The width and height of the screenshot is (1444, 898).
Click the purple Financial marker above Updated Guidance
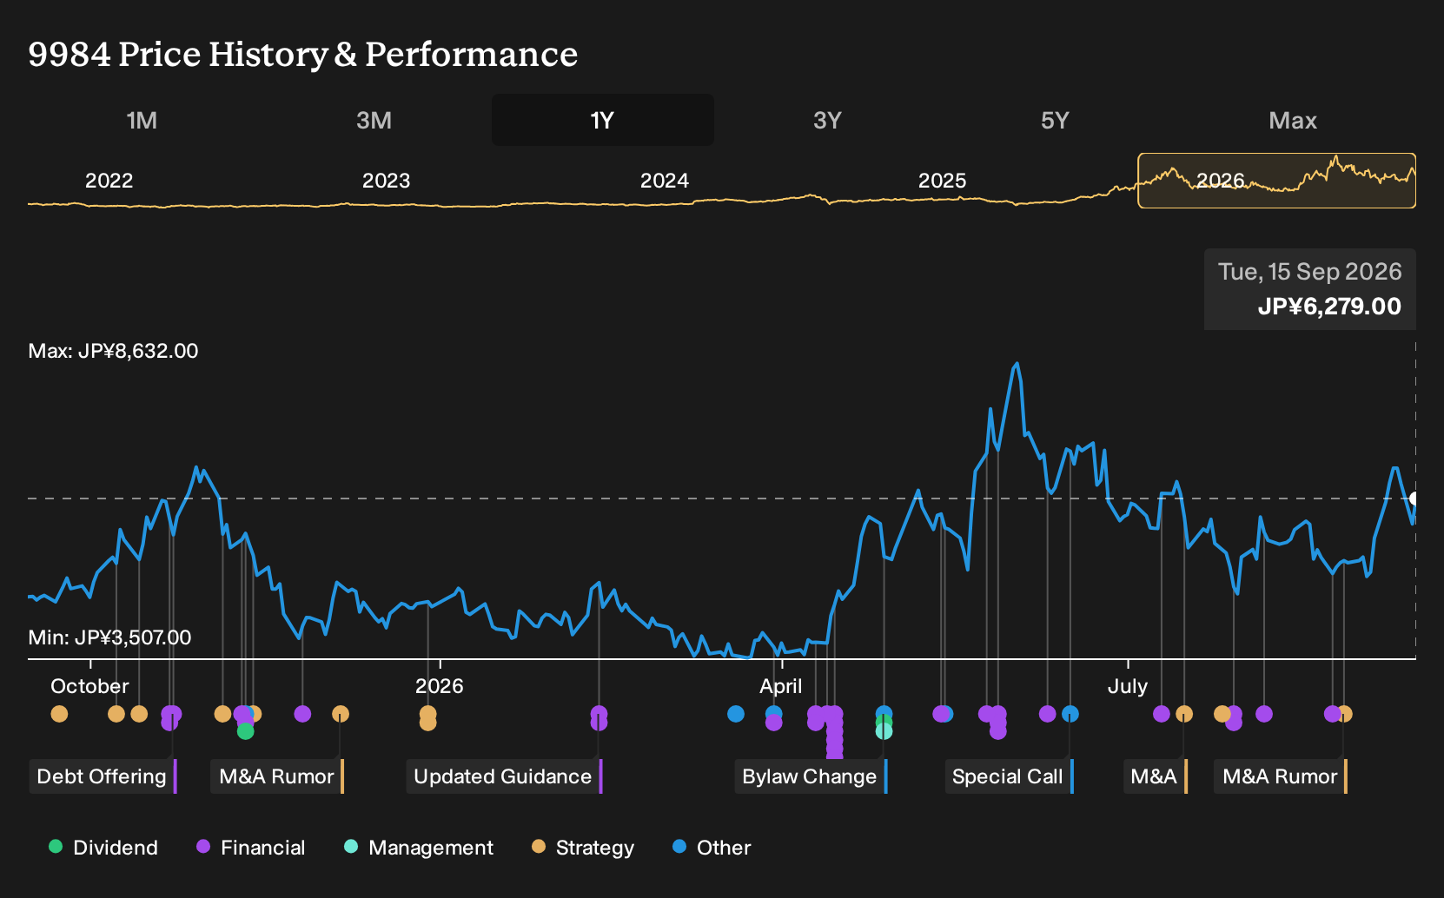[x=599, y=714]
